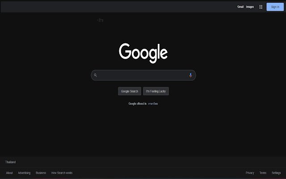Open the Gmail link
The height and width of the screenshot is (179, 286).
click(240, 7)
